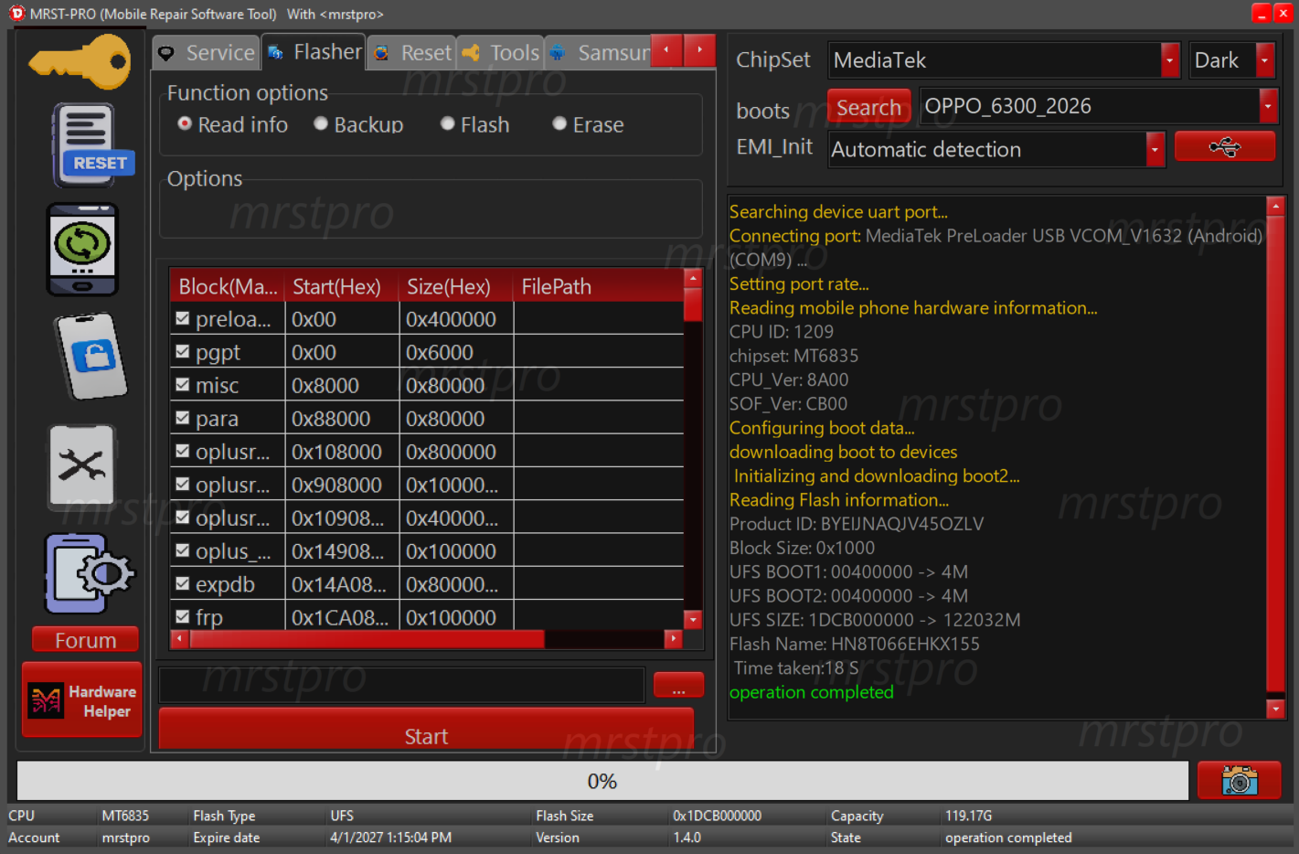Open the Dark theme dropdown
Viewport: 1299px width, 854px height.
[x=1265, y=60]
